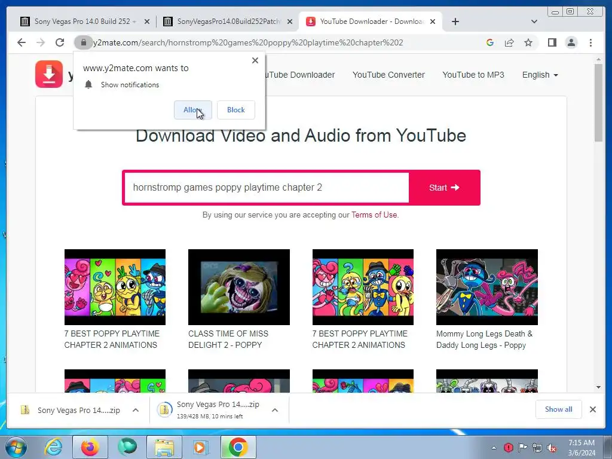Switch to SonyVegasPro14.0Build252Patch tab

[228, 22]
